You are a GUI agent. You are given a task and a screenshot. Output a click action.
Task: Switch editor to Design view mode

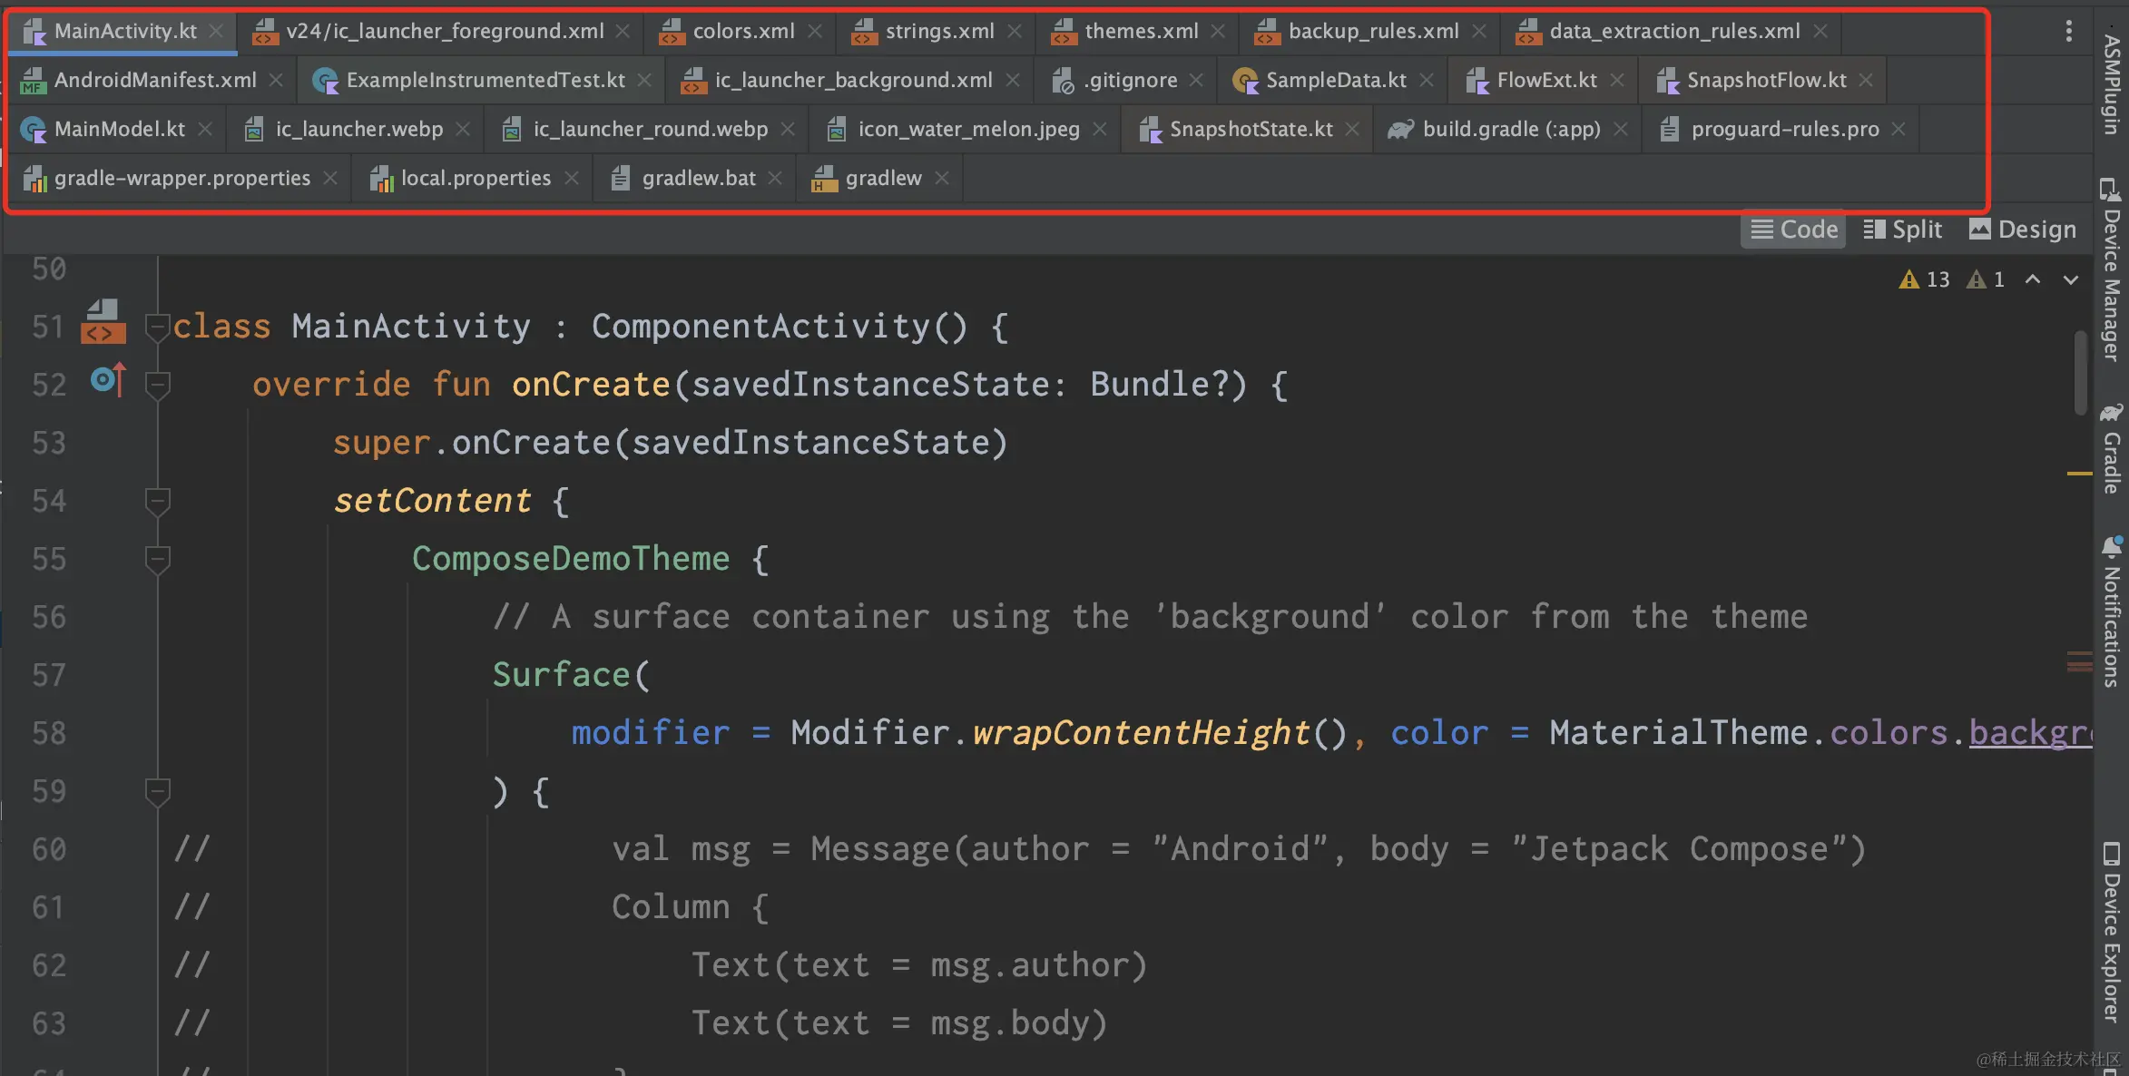pos(2023,230)
